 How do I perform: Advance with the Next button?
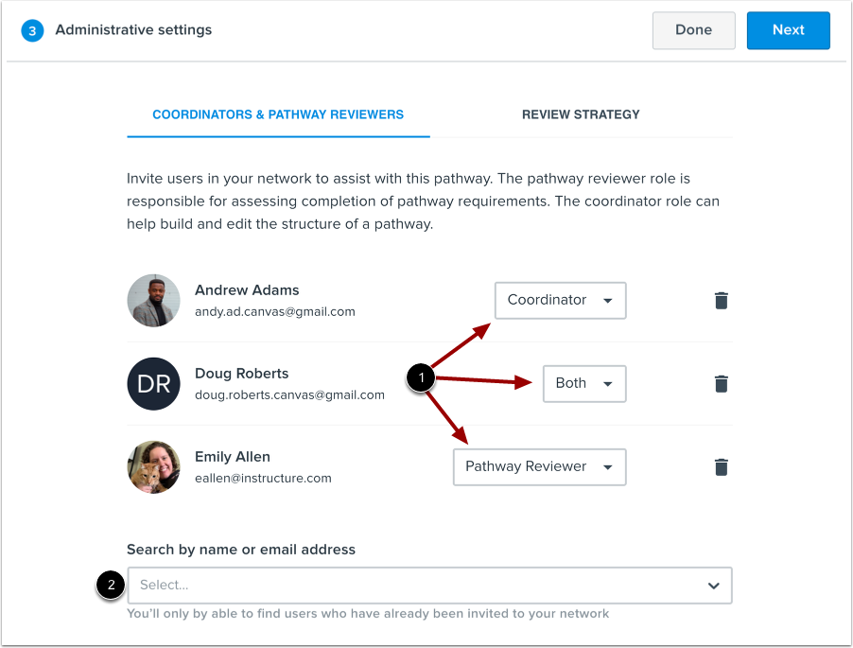788,29
